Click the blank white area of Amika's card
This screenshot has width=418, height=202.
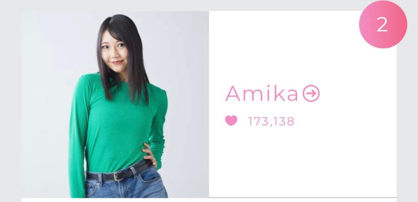[302, 162]
